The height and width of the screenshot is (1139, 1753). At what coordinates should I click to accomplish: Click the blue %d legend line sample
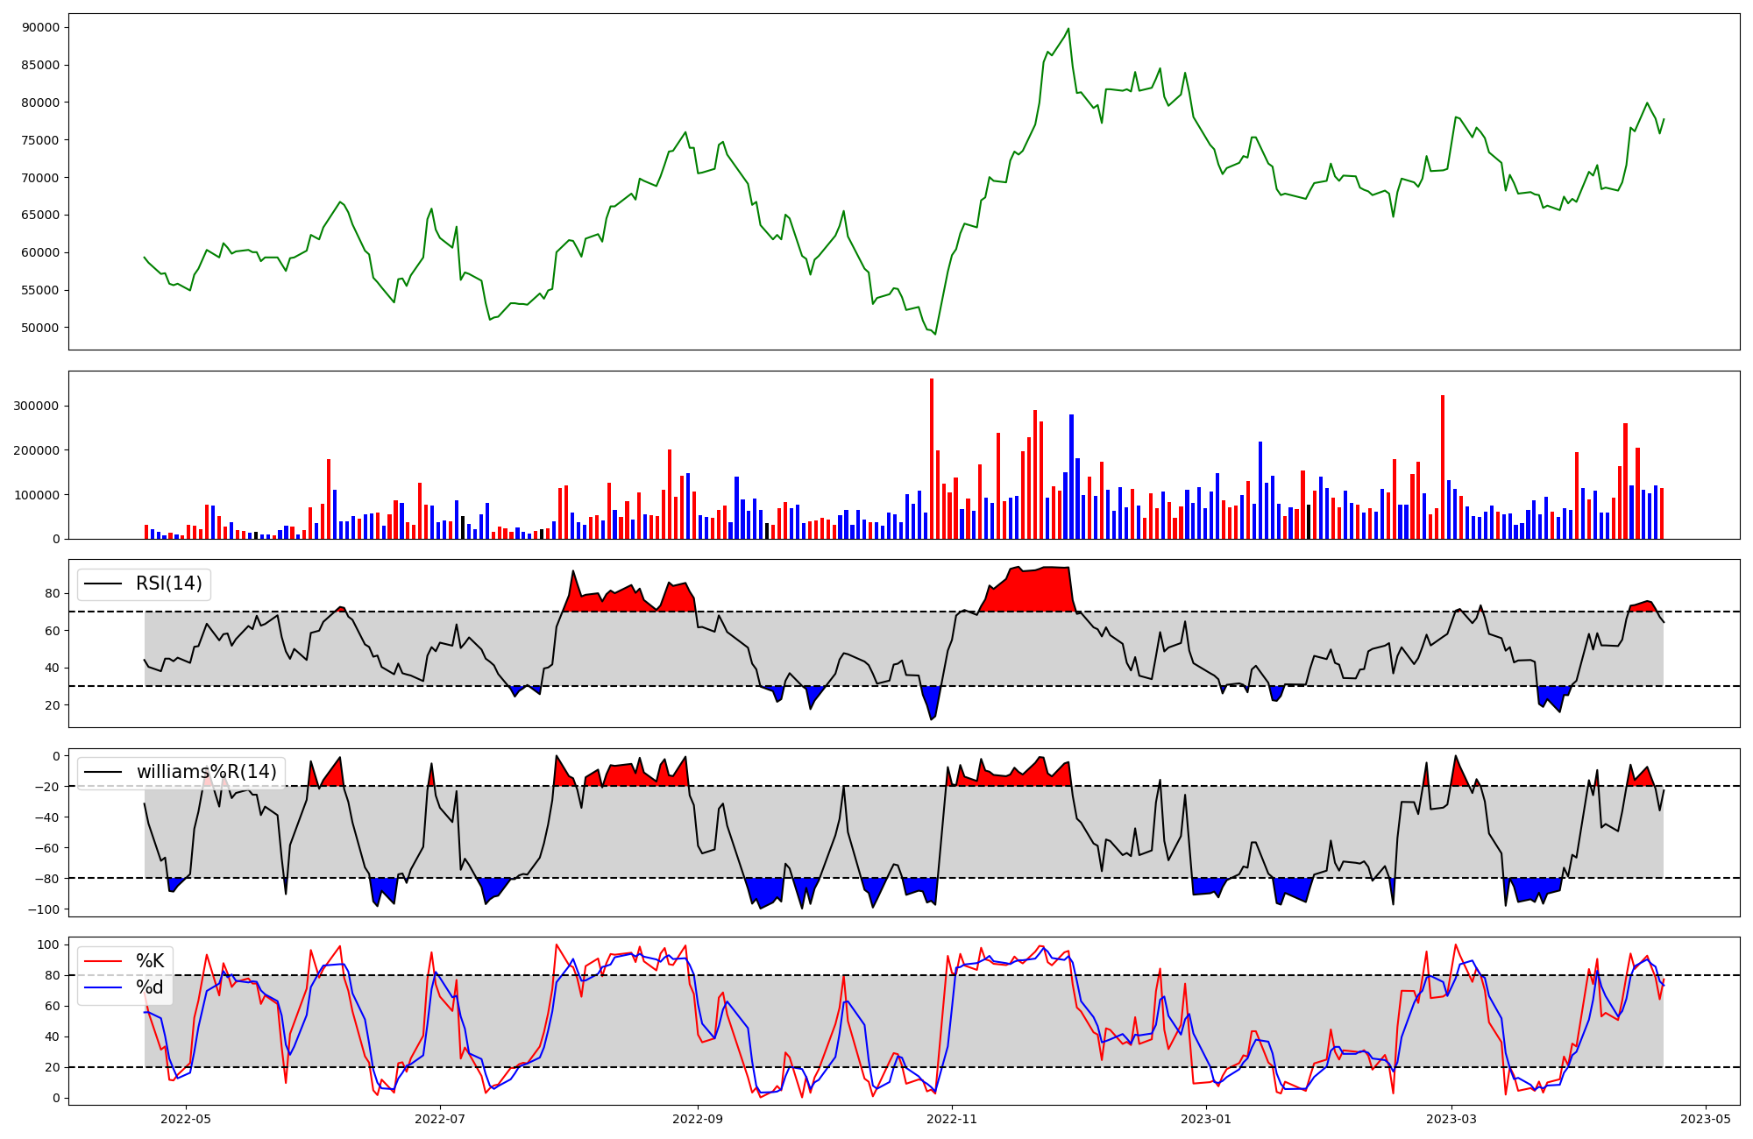point(103,987)
